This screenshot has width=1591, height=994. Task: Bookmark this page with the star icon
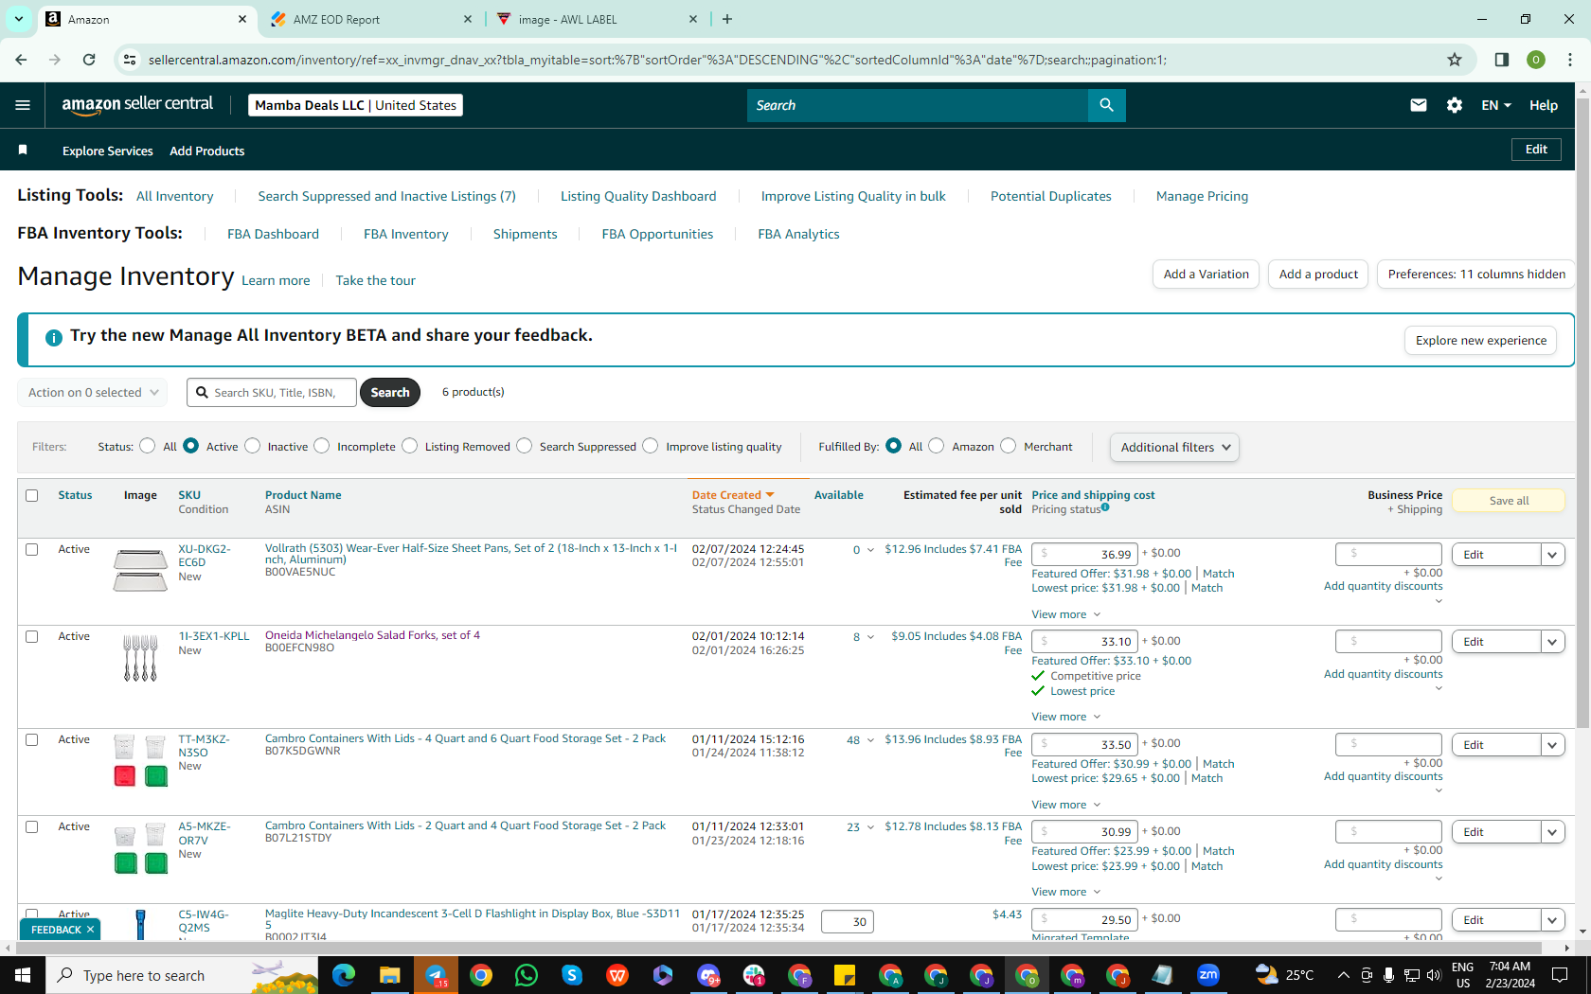[x=1455, y=60]
